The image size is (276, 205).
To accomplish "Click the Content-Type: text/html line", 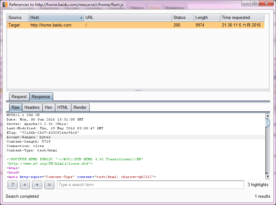I will point(32,150).
